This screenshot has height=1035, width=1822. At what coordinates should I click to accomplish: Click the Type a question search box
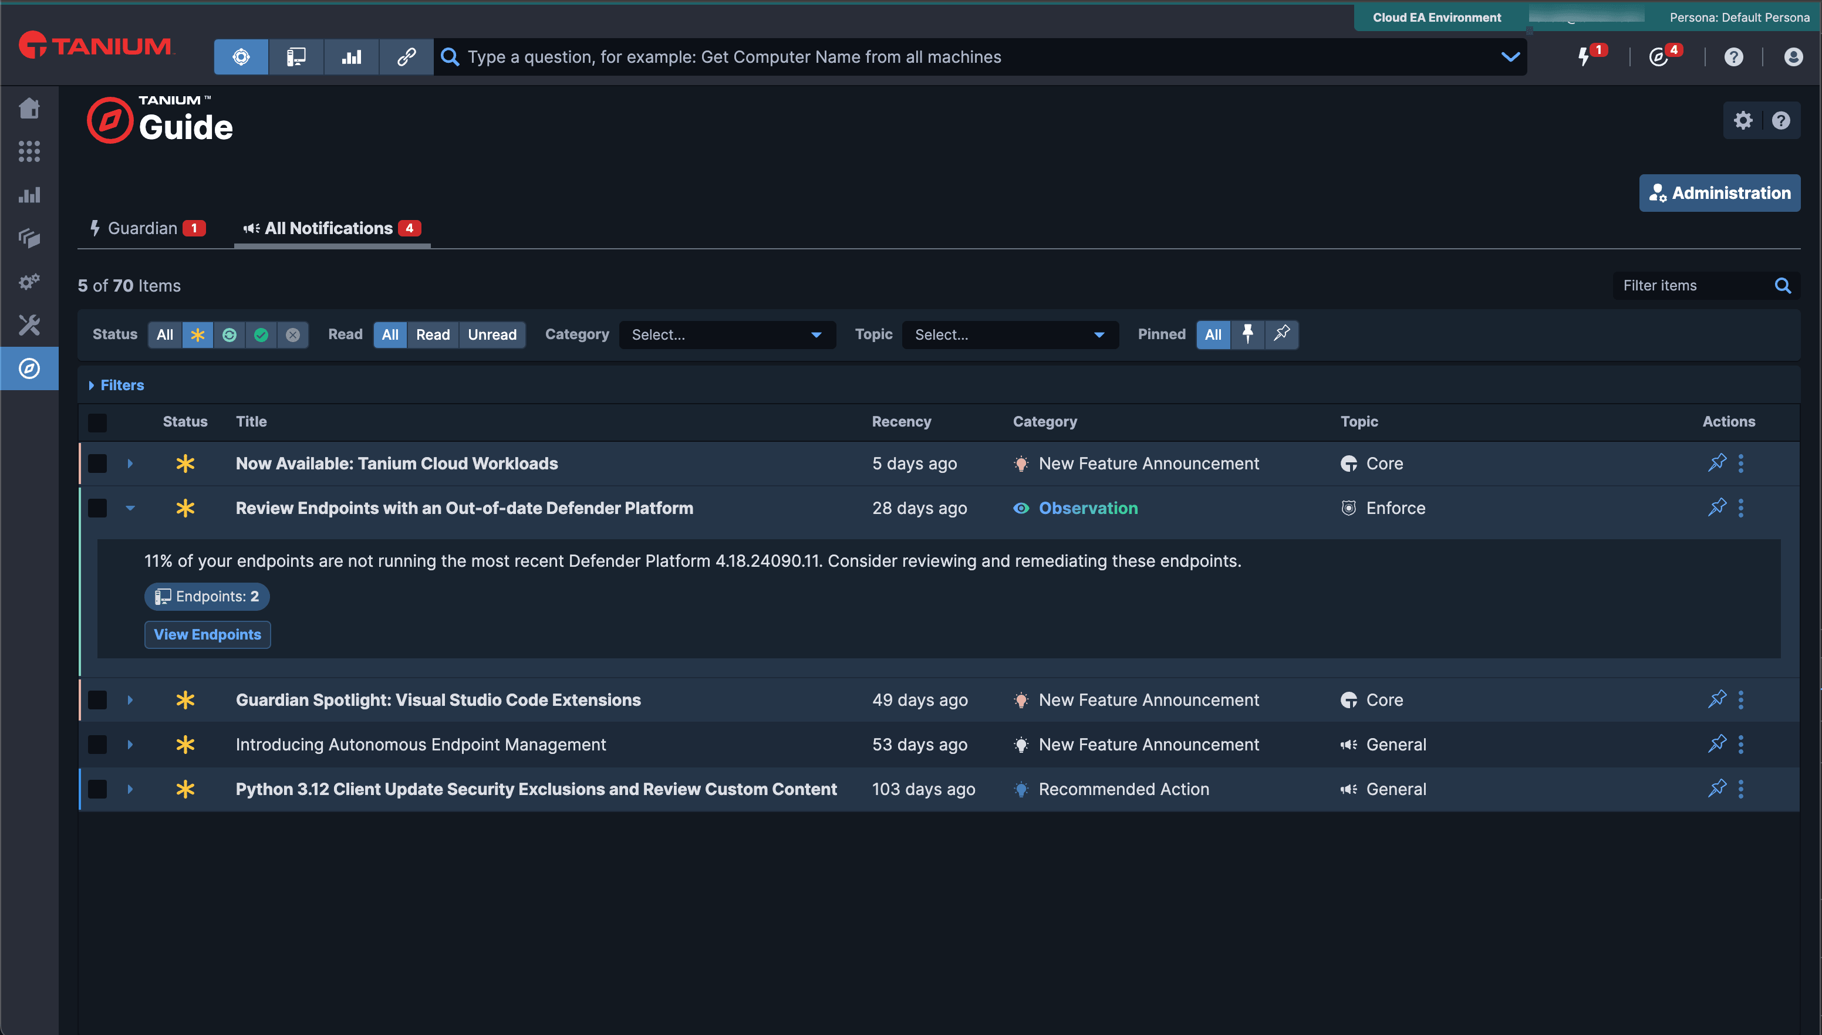click(x=981, y=57)
